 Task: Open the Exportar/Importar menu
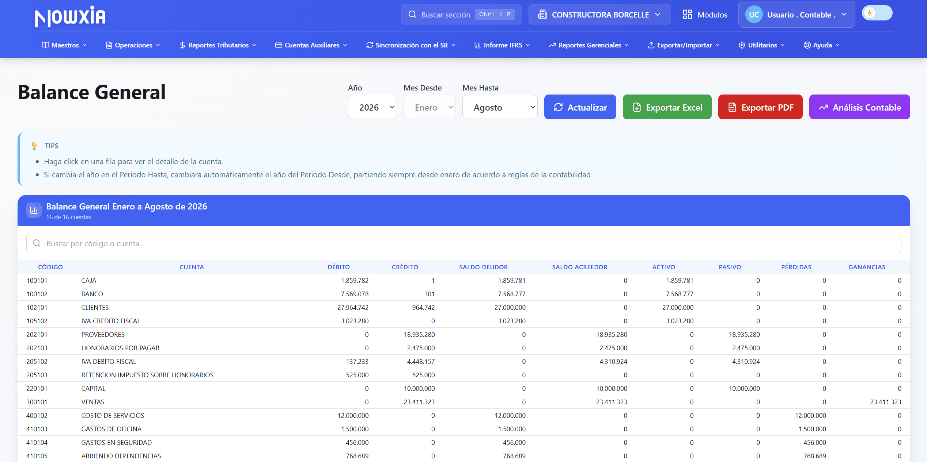(684, 45)
